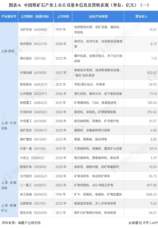Viewport: 158px width, 228px height.
Task: Click listing year 2023 年
Action: 61,139
